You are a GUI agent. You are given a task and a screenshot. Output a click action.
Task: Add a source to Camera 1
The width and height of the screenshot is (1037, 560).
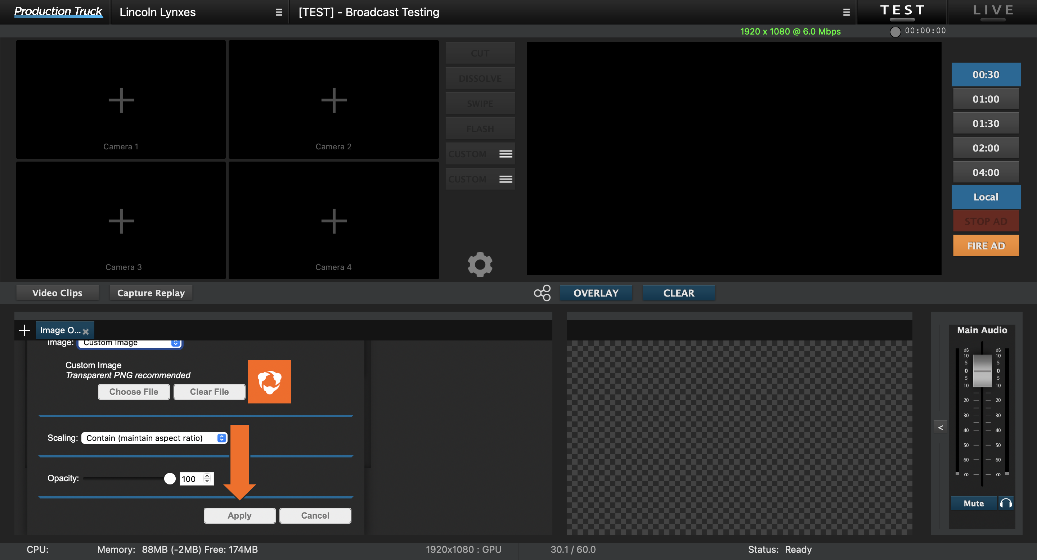pyautogui.click(x=121, y=100)
